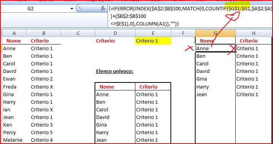Click 'Ewan' in column A
The width and height of the screenshot is (273, 144).
click(9, 79)
